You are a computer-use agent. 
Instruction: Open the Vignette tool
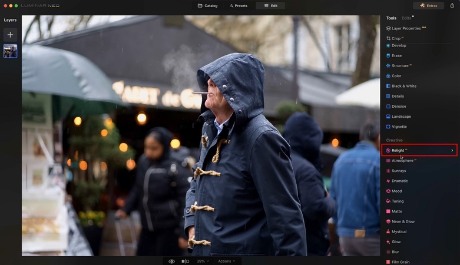396,127
